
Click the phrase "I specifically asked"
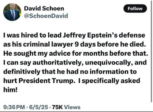point(109,81)
